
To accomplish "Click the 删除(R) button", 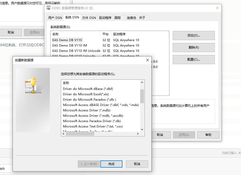I will pos(194,48).
